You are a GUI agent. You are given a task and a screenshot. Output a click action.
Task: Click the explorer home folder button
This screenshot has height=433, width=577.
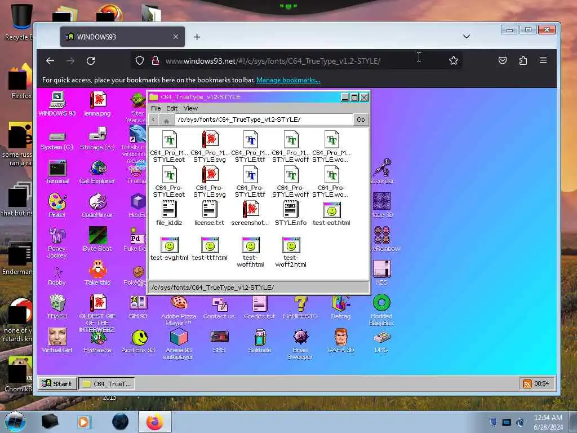click(x=166, y=120)
